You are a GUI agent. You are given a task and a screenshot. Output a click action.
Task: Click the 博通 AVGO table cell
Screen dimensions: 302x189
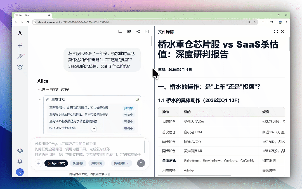coord(219,142)
